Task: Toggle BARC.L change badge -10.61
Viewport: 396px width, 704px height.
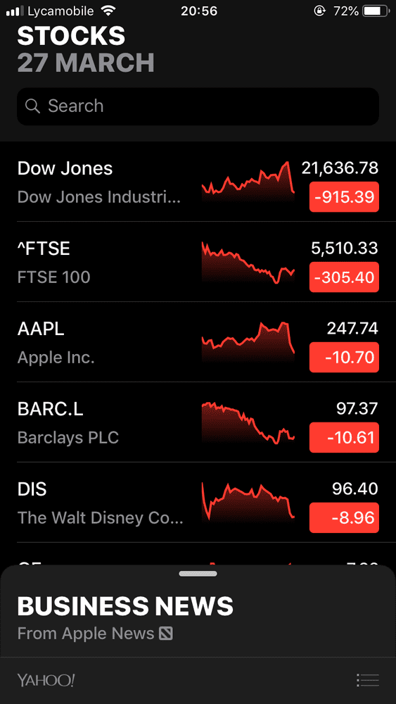Action: tap(344, 437)
